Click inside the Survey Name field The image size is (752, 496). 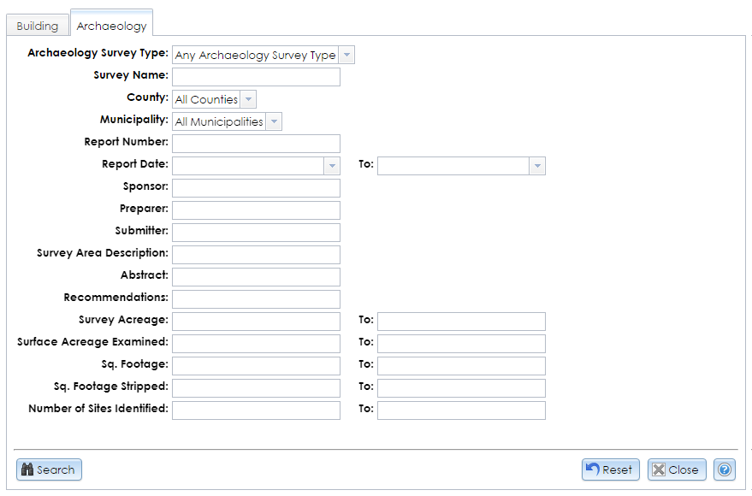[x=256, y=76]
